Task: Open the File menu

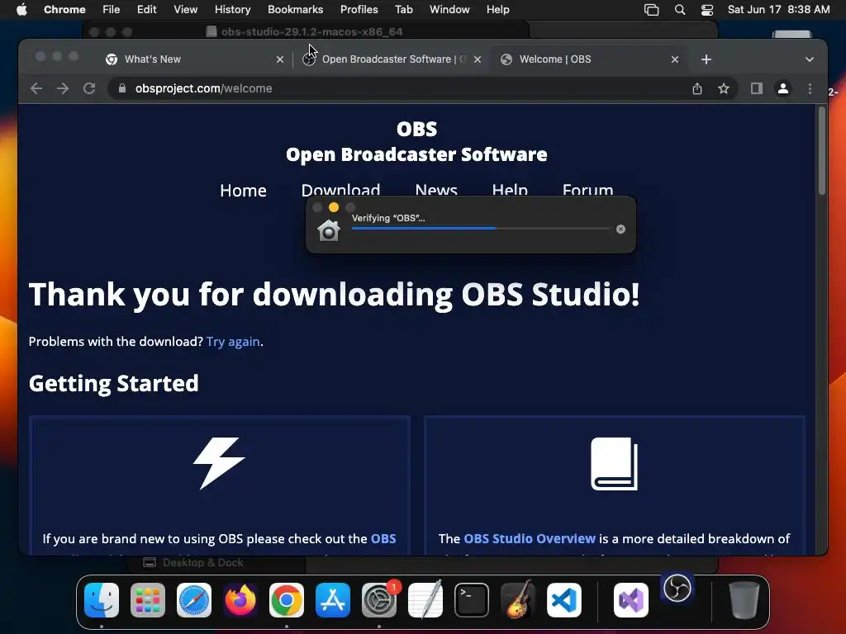Action: click(x=112, y=10)
